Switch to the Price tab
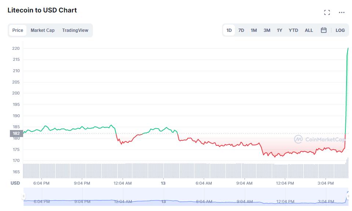352x211 pixels. coord(18,30)
